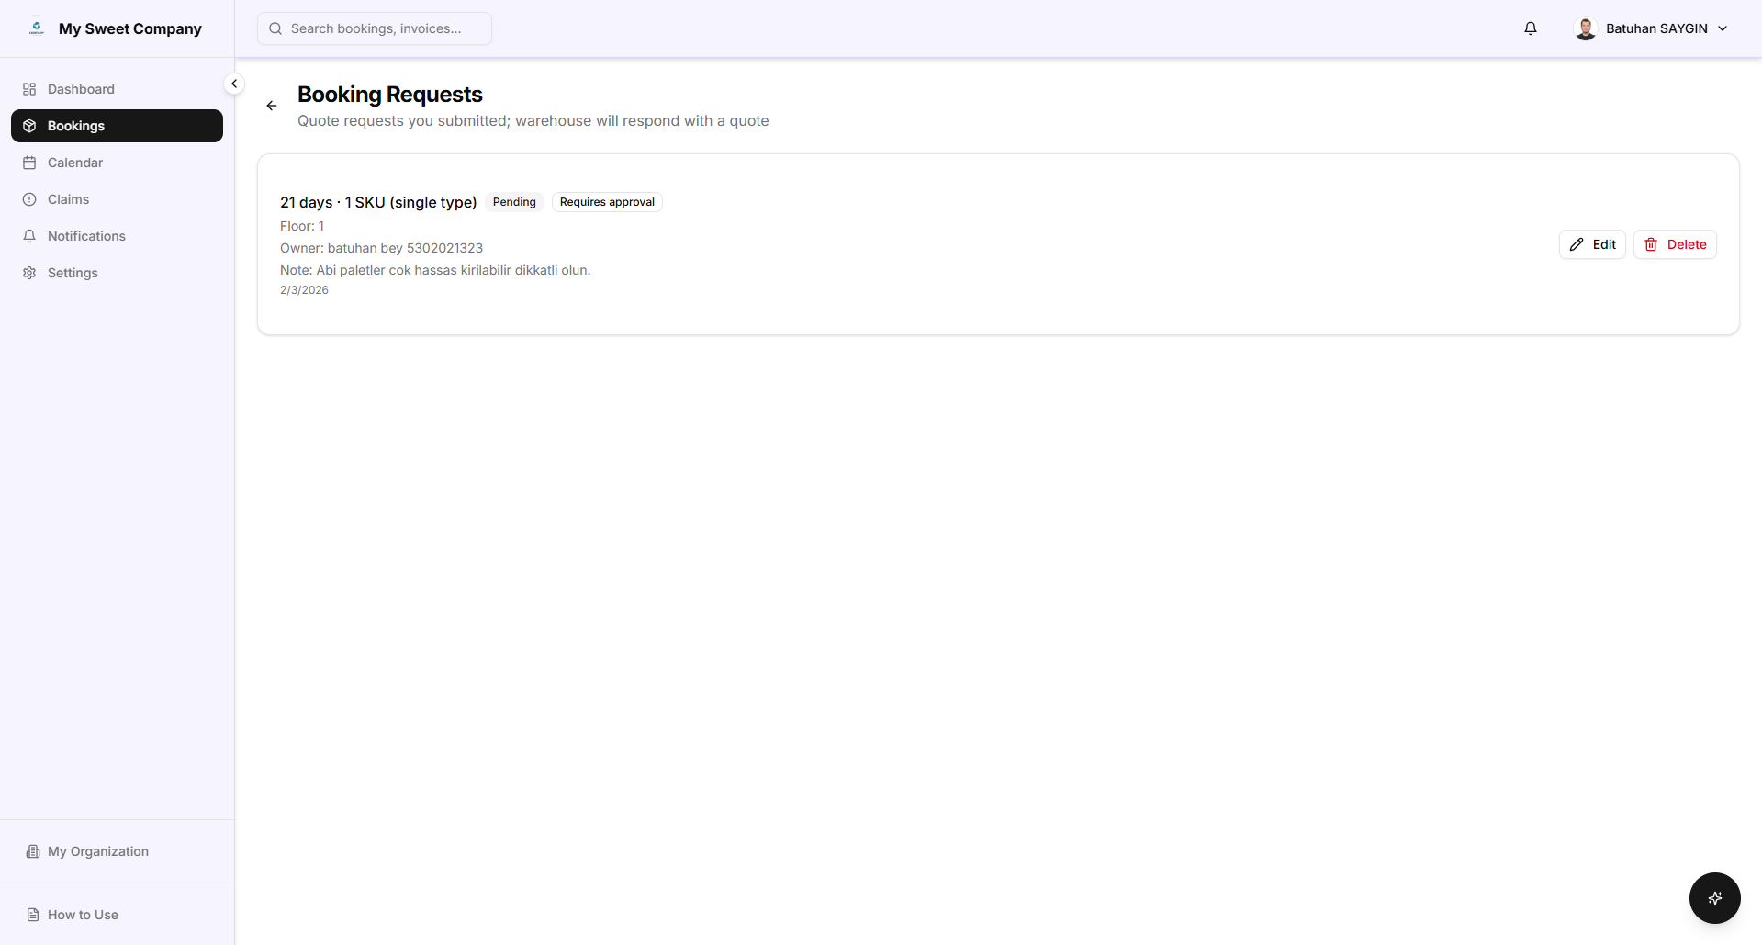Click the Pending status badge
This screenshot has width=1762, height=945.
[514, 202]
